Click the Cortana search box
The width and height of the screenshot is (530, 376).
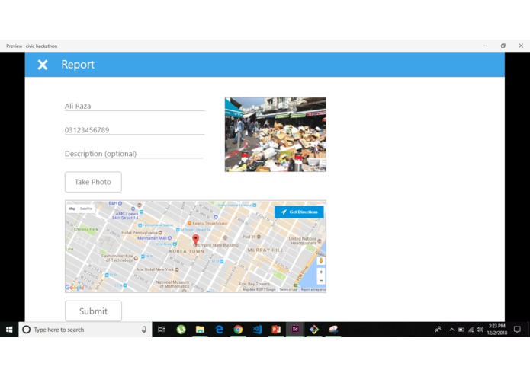pyautogui.click(x=85, y=330)
